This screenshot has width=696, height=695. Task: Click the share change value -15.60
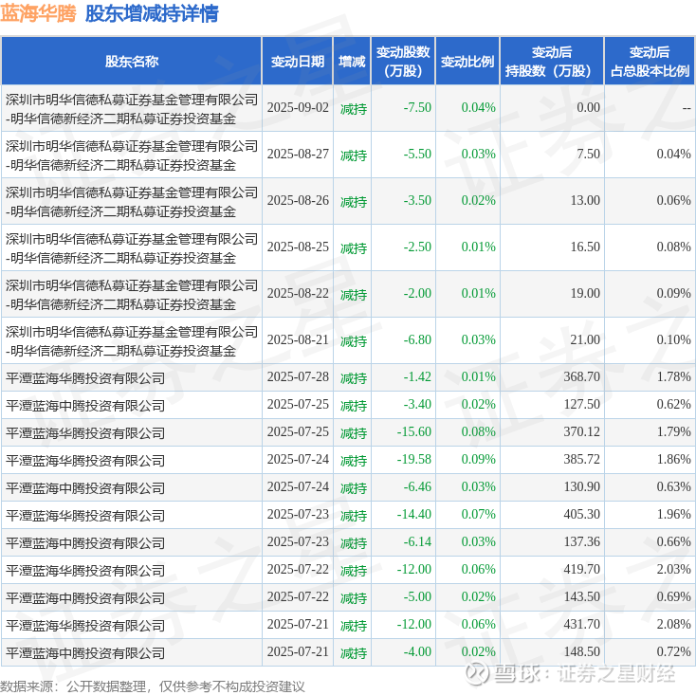[414, 431]
